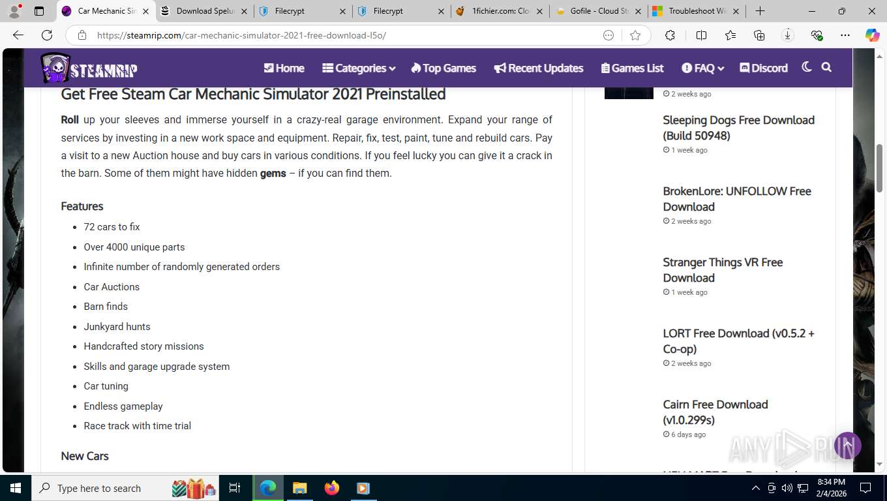This screenshot has width=887, height=501.
Task: Show hidden system tray icons
Action: (755, 488)
